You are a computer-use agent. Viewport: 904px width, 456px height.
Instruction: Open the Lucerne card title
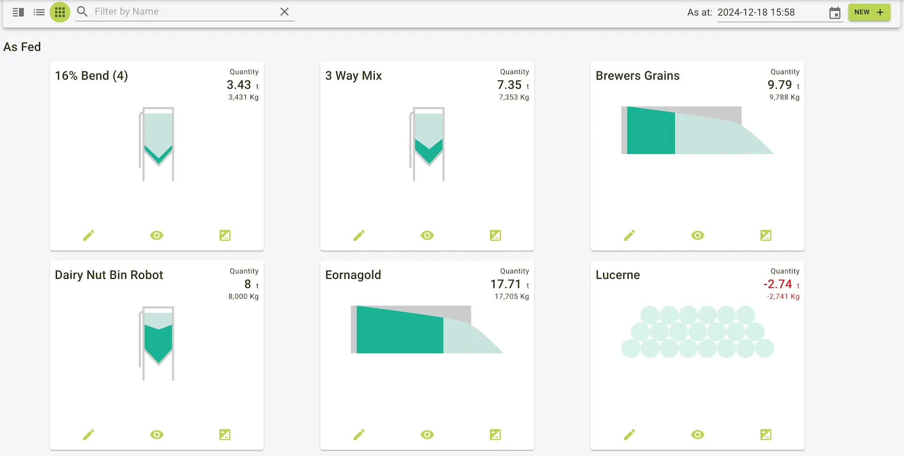[x=617, y=275]
